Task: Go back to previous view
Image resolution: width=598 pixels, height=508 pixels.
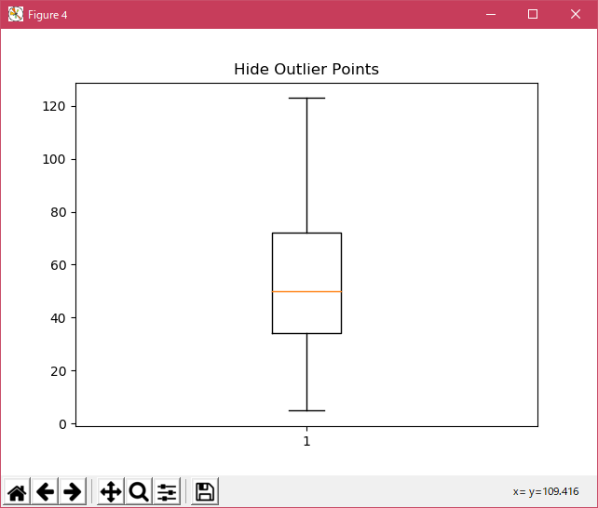Action: (45, 492)
